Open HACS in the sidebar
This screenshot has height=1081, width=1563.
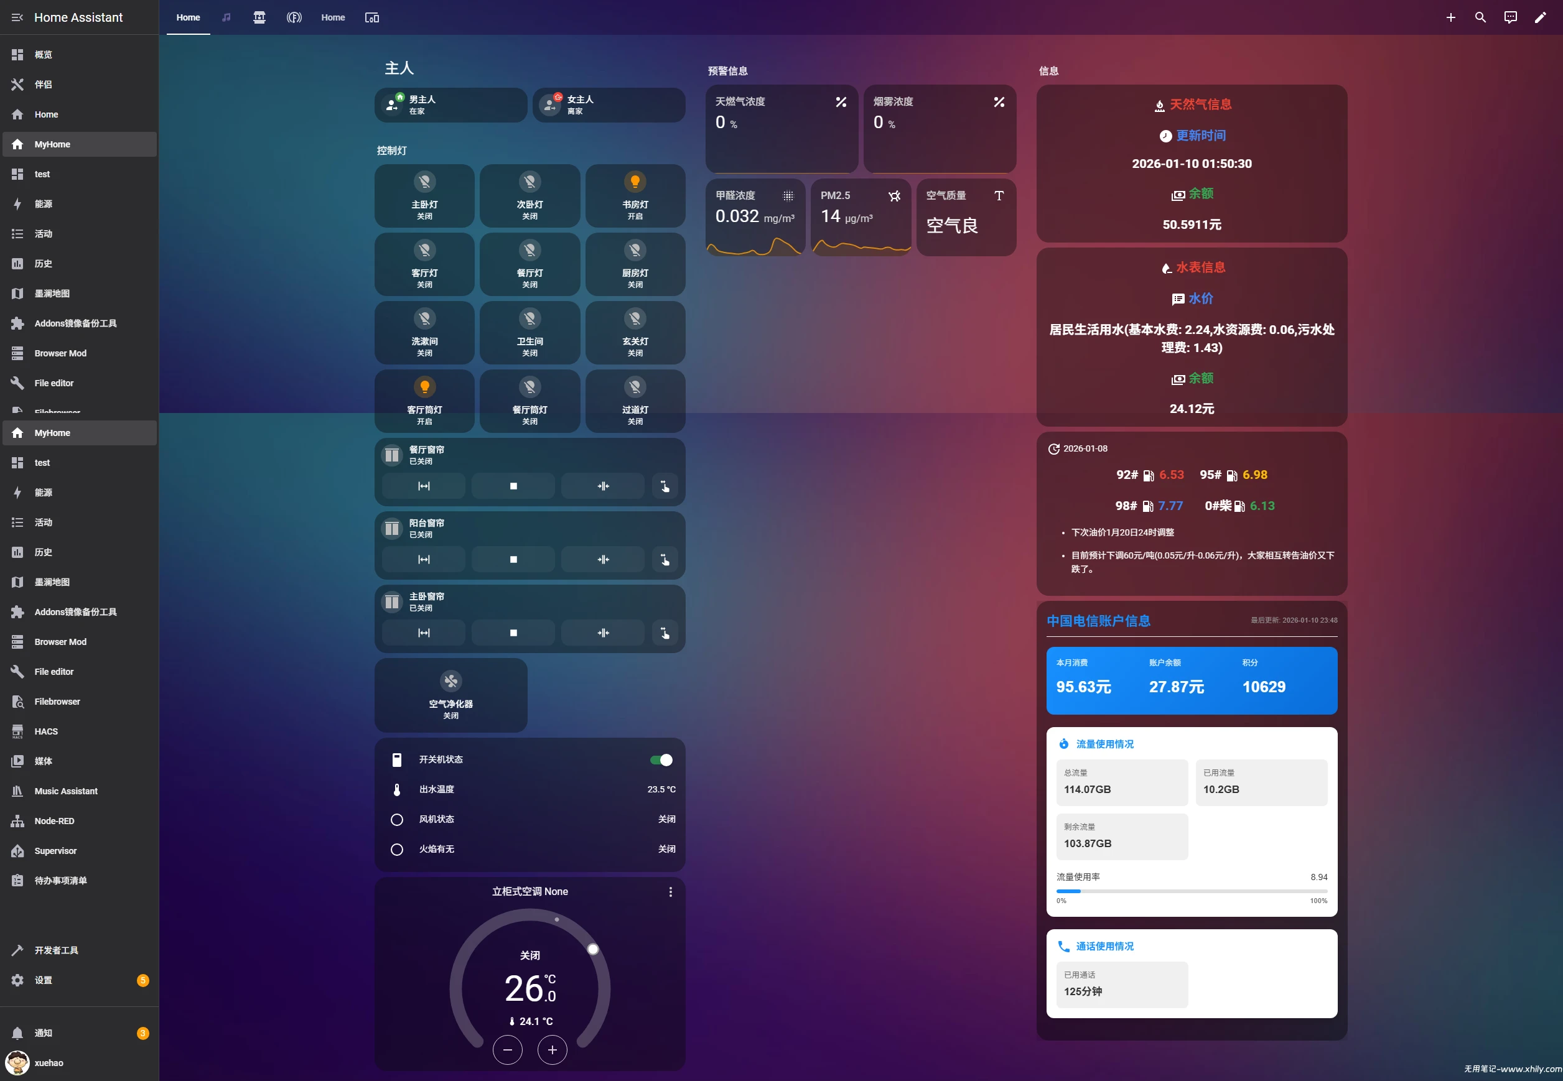tap(46, 731)
